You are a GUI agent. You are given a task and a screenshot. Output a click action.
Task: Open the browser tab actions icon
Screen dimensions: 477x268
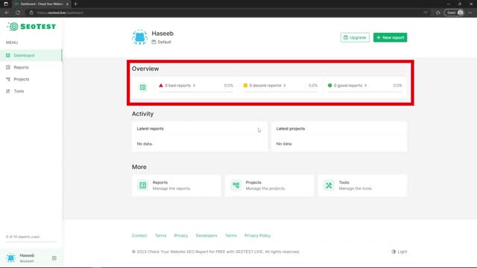[6, 4]
